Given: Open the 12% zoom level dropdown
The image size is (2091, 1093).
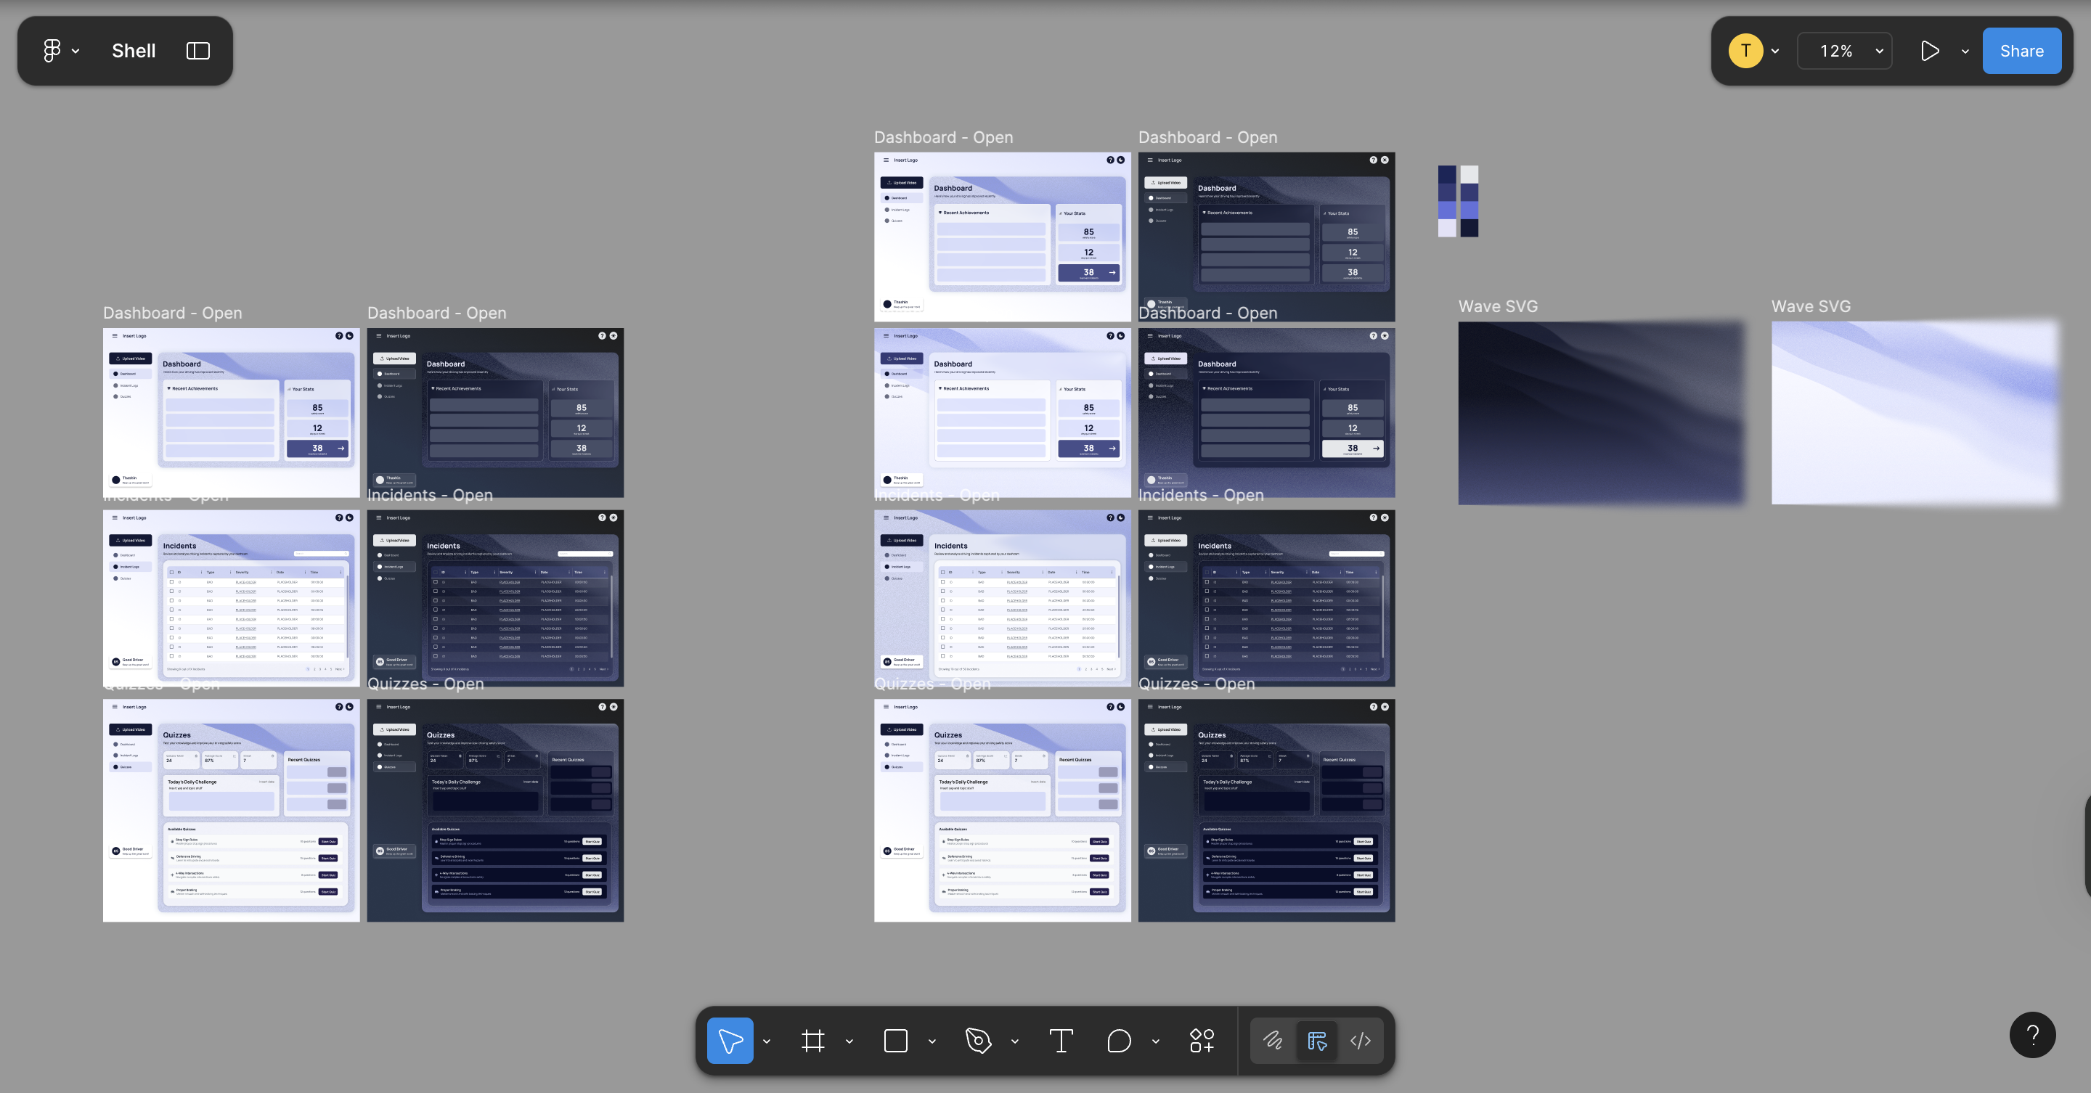Looking at the screenshot, I should (1844, 50).
